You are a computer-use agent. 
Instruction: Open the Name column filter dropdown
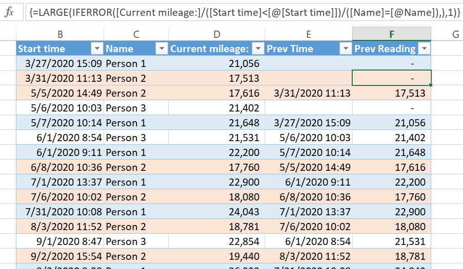[x=162, y=48]
